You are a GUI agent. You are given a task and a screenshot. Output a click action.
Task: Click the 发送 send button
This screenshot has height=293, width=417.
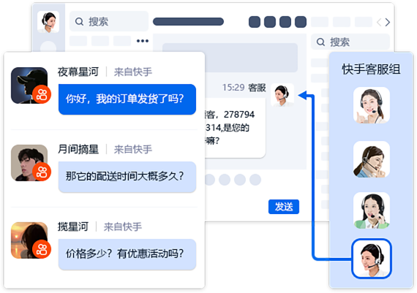[284, 207]
